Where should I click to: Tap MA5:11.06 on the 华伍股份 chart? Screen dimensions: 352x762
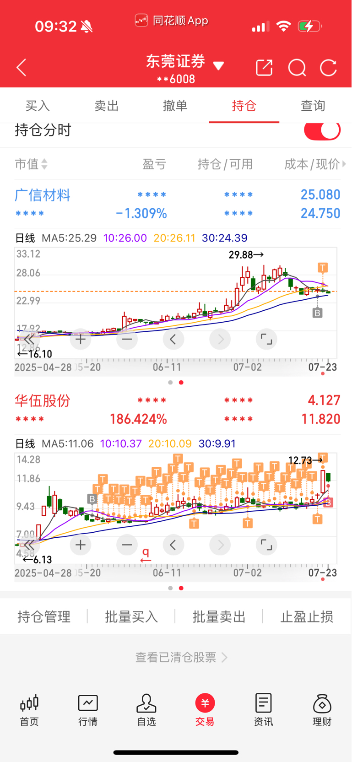(67, 443)
